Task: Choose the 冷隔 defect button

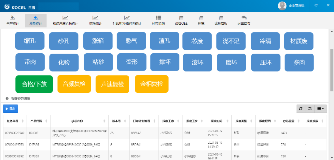Action: (265, 41)
